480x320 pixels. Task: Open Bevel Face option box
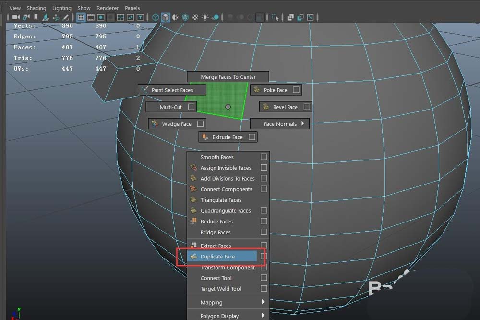[x=306, y=107]
